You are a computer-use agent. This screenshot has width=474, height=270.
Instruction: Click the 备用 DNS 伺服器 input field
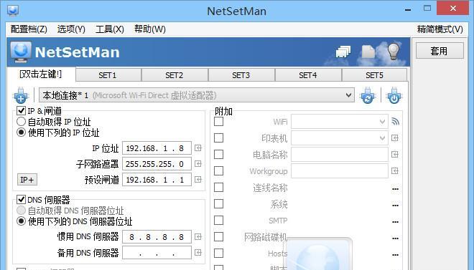(x=157, y=253)
